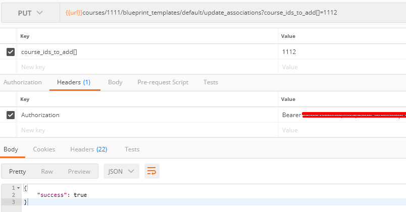Viewport: 406px width, 212px height.
Task: Open the response Cookies tab
Action: [x=44, y=149]
